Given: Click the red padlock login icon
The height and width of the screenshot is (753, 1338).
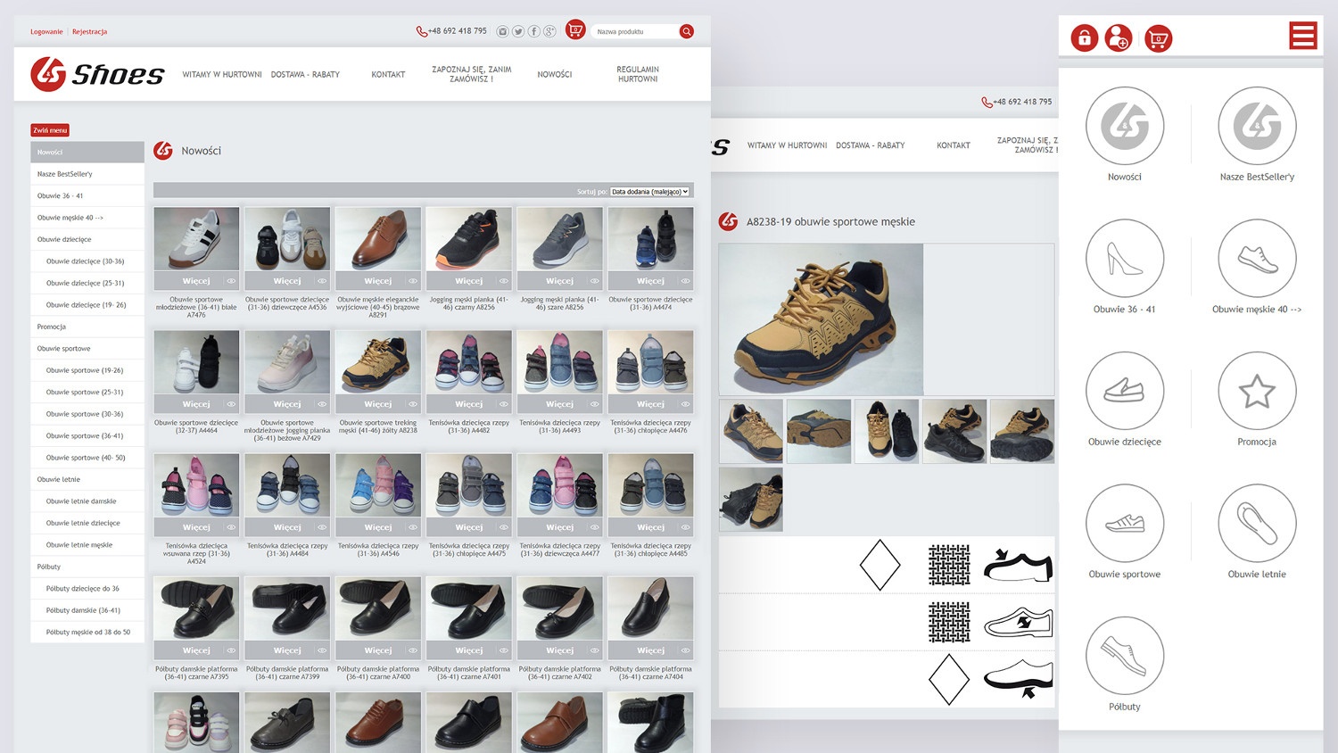Looking at the screenshot, I should [x=1084, y=38].
